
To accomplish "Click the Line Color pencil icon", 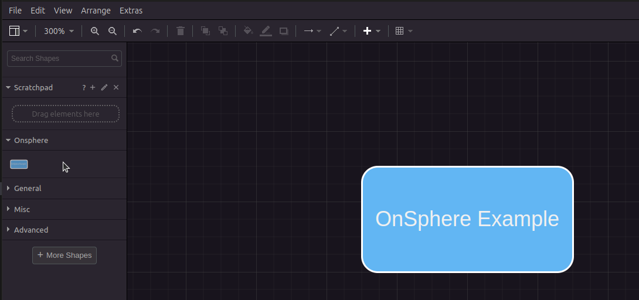I will click(x=266, y=31).
